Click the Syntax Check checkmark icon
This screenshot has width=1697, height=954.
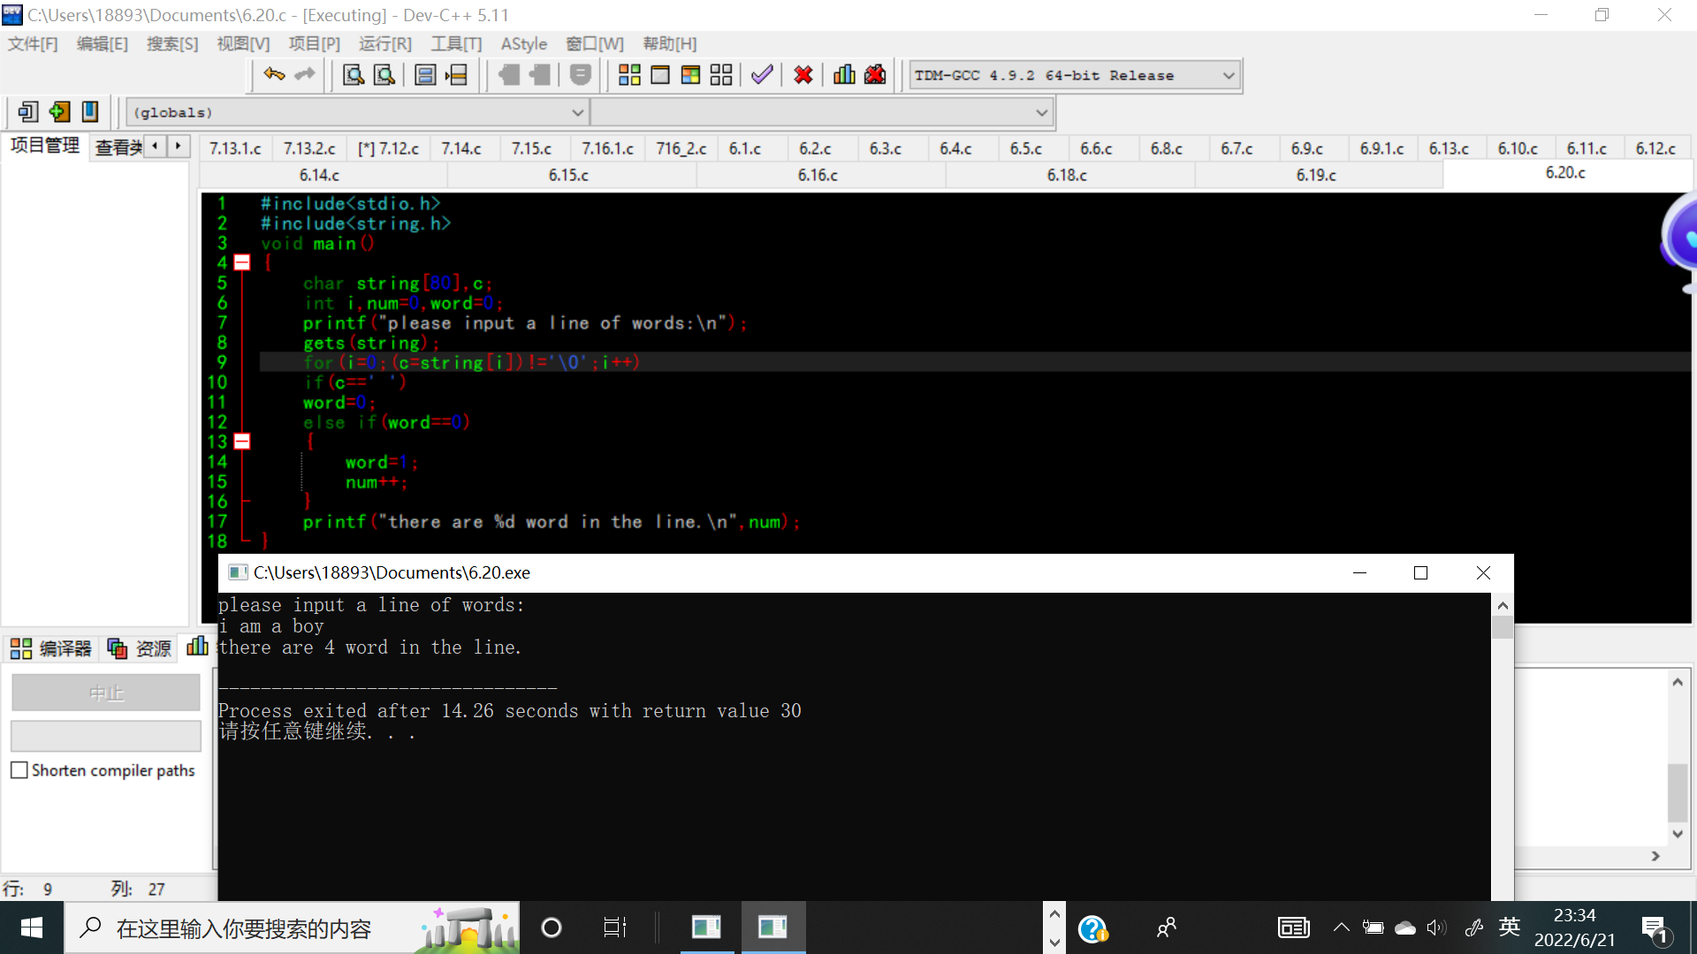pos(762,75)
